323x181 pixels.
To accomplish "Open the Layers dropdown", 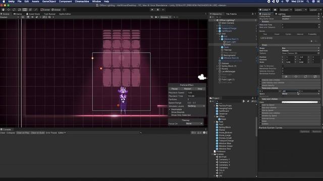I will pyautogui.click(x=300, y=10).
